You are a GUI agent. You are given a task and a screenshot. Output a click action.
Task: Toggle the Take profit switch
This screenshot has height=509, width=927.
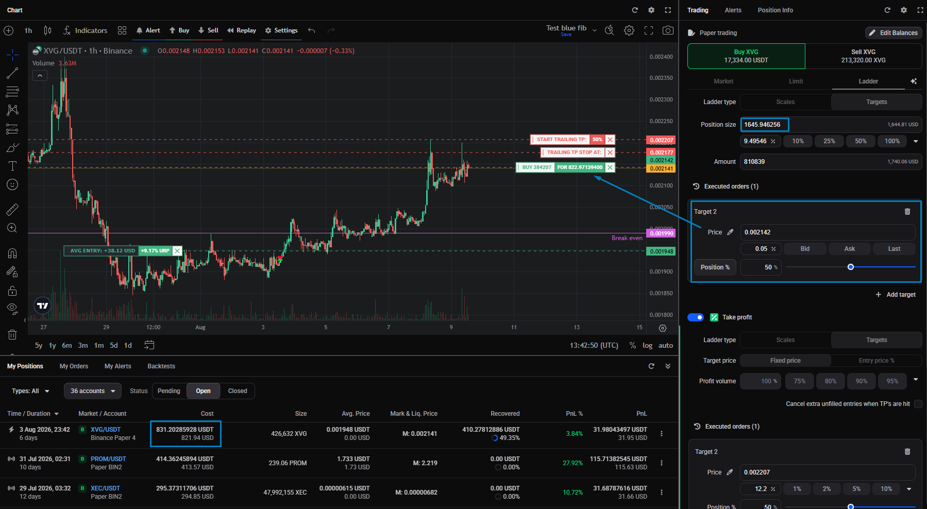click(696, 317)
